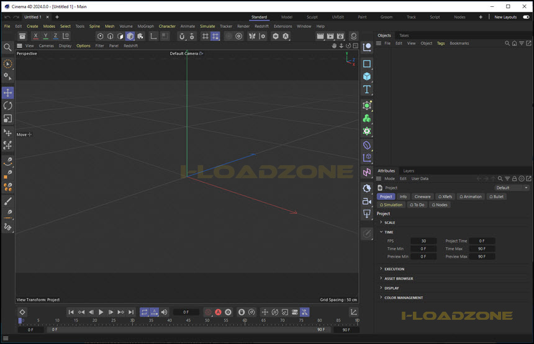Select the Paint brush tool
The image size is (534, 344).
click(x=7, y=201)
